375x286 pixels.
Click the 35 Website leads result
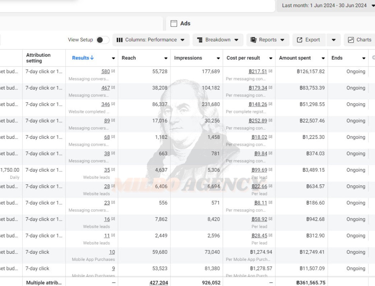click(x=107, y=170)
